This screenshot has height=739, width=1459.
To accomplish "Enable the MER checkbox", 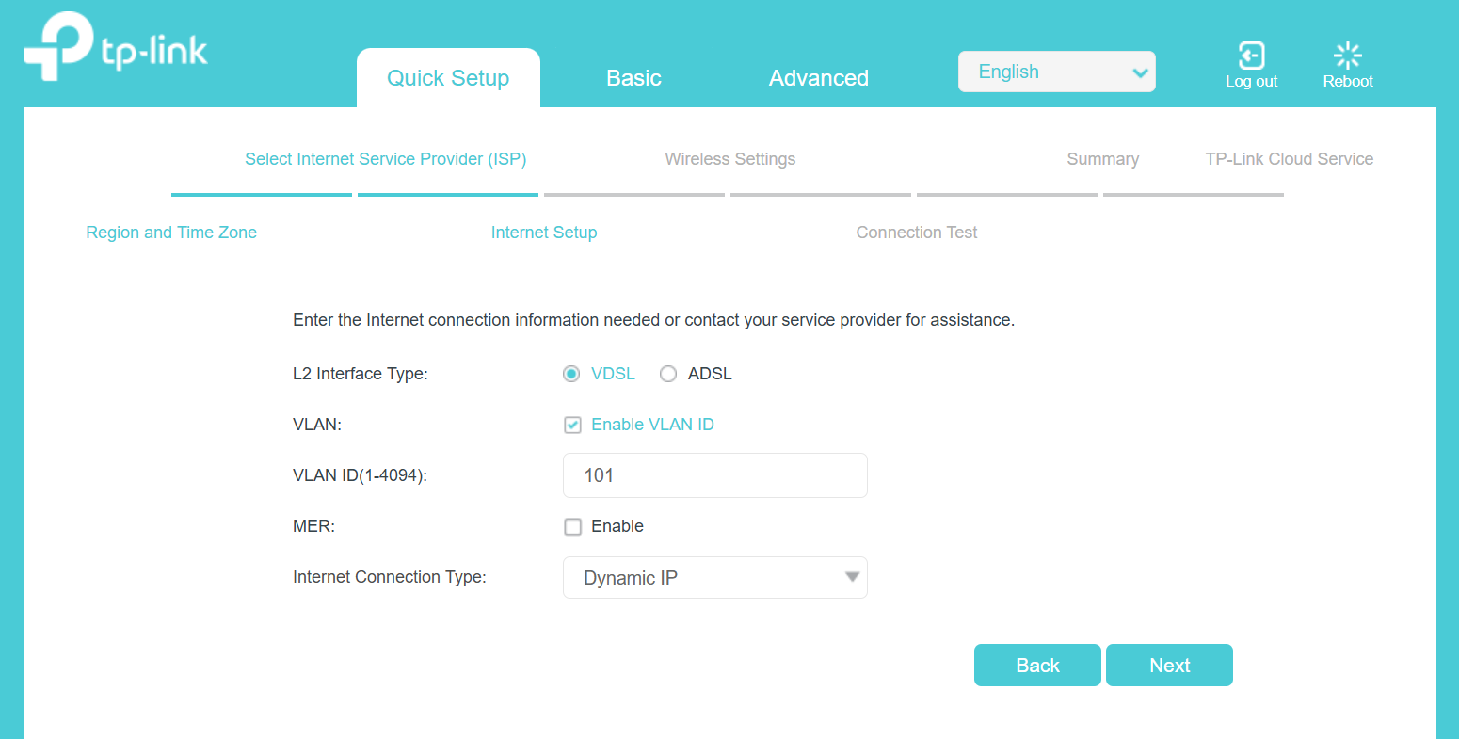I will pyautogui.click(x=572, y=526).
